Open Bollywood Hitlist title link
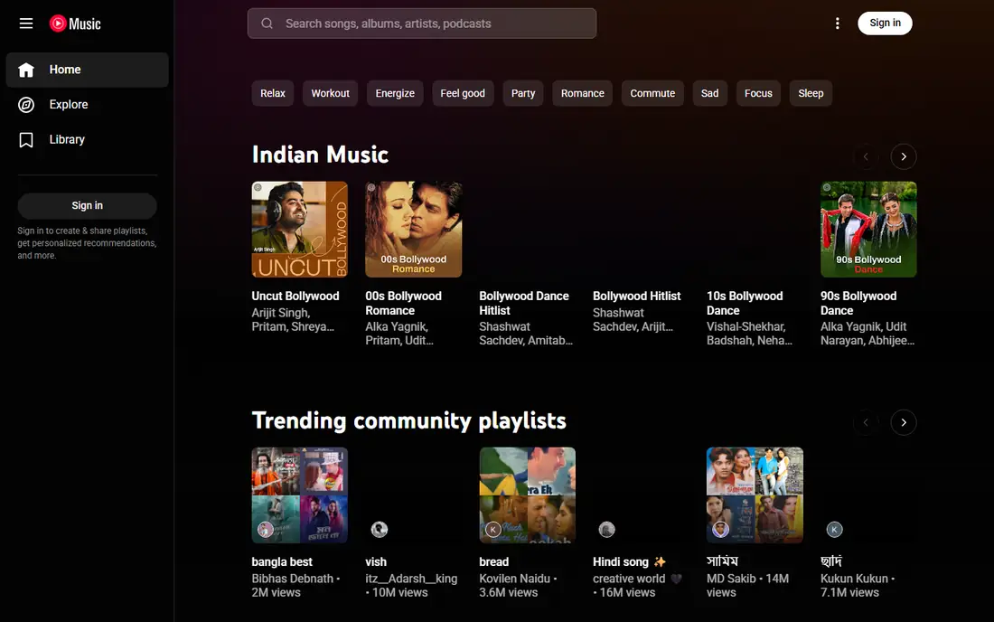The height and width of the screenshot is (622, 994). click(x=636, y=297)
